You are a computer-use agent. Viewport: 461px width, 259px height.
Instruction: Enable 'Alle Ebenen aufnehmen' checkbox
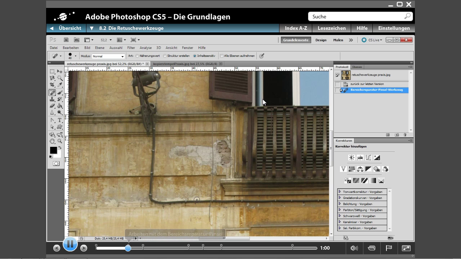(222, 56)
